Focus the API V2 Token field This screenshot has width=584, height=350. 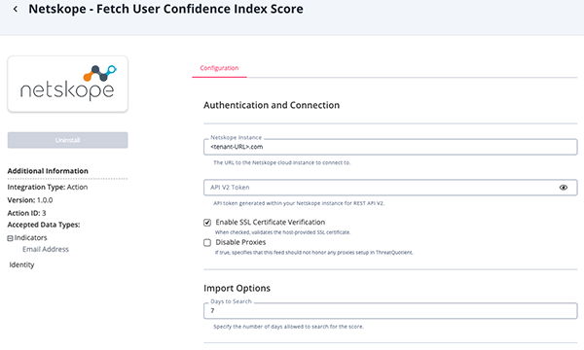coord(390,188)
